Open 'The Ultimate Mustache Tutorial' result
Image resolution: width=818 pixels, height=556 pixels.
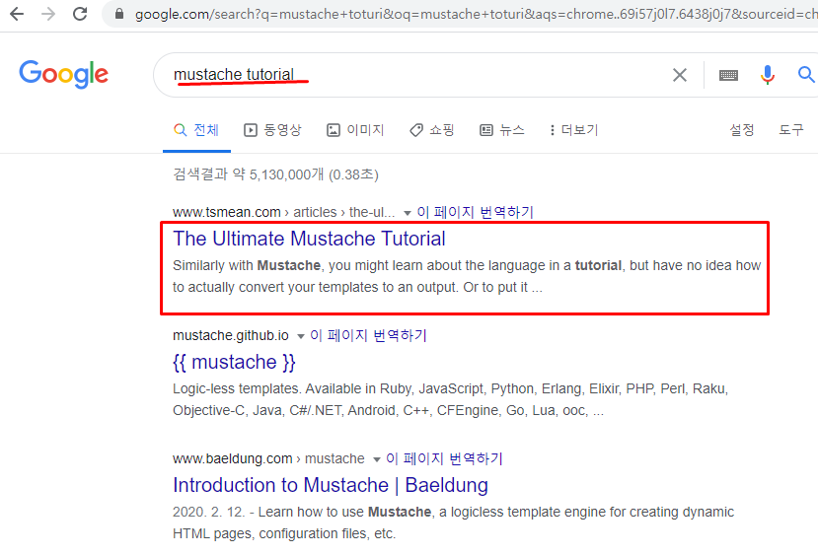(309, 239)
